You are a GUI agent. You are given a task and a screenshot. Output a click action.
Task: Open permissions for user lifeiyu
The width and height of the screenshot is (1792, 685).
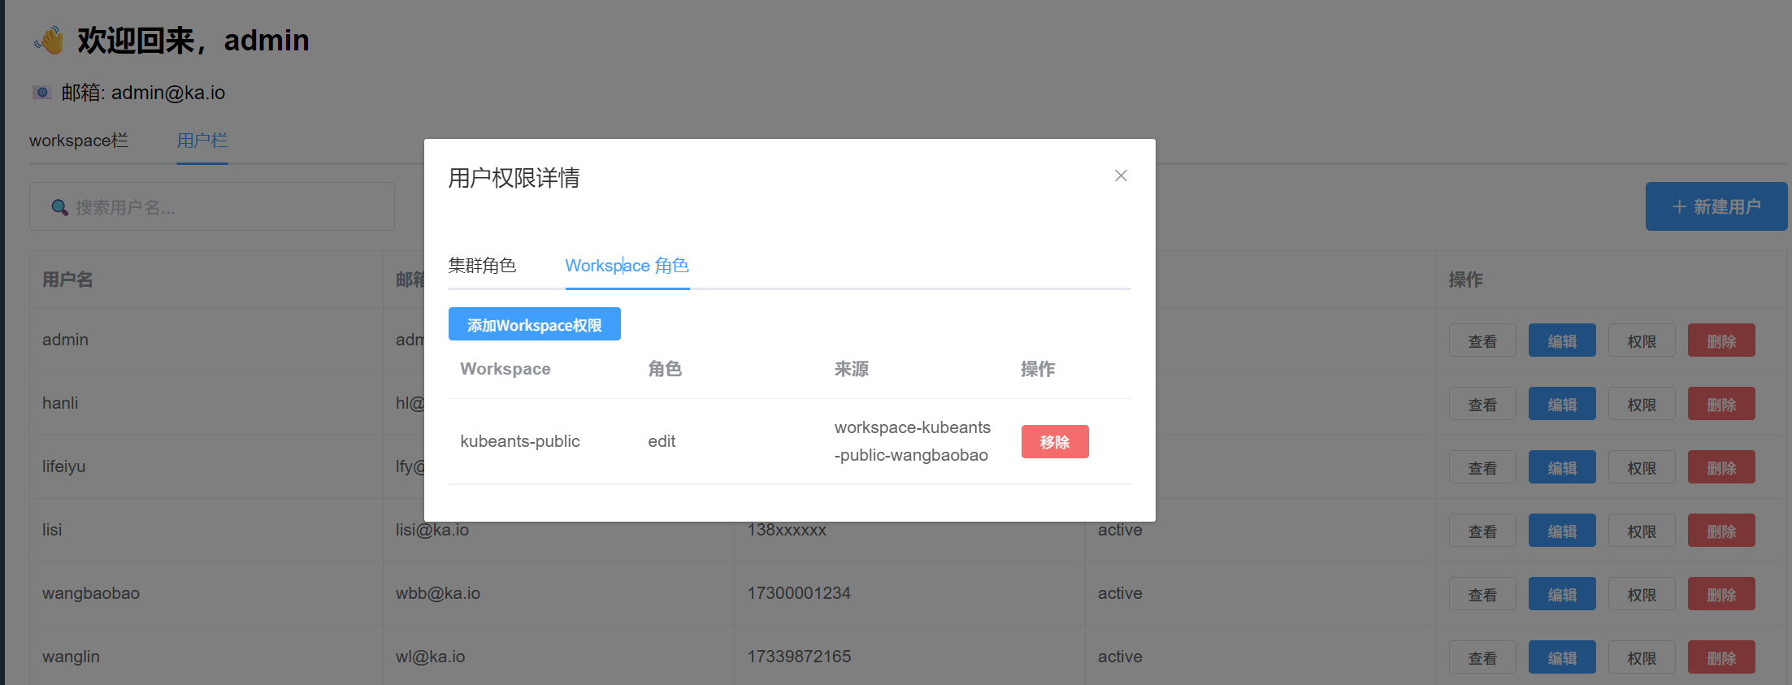[x=1641, y=468]
